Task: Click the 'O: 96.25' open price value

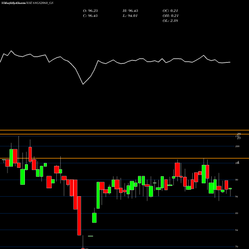Action: tap(90, 11)
